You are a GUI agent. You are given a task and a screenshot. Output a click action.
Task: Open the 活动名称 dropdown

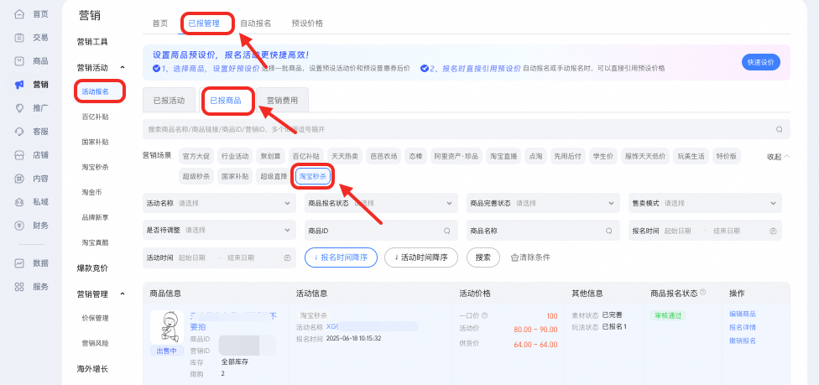pos(219,203)
